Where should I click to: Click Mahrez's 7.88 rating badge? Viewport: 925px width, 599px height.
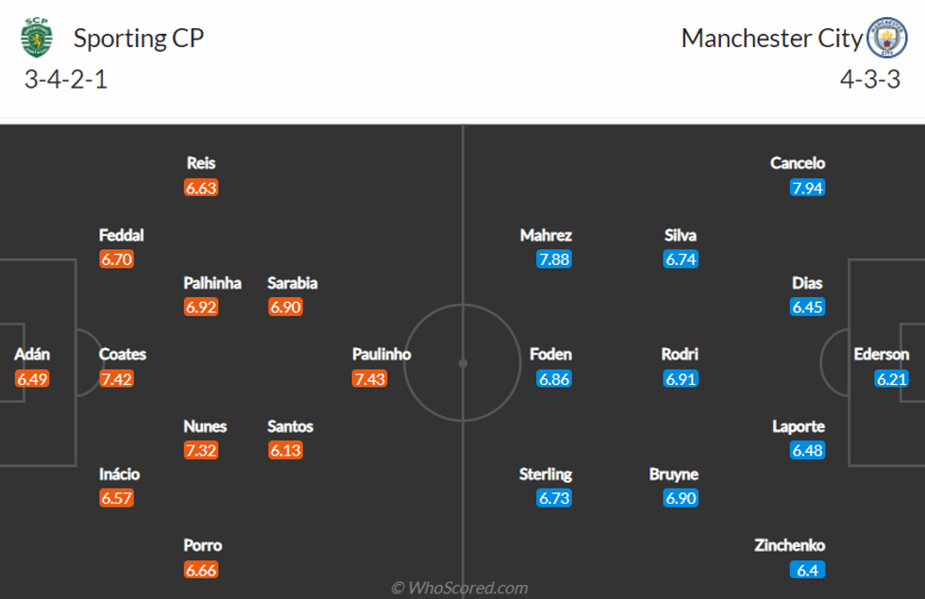click(554, 259)
